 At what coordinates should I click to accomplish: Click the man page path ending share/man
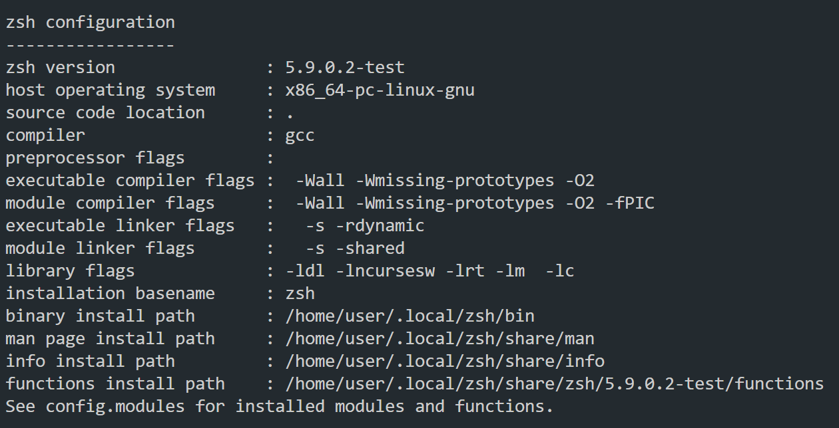(x=439, y=338)
